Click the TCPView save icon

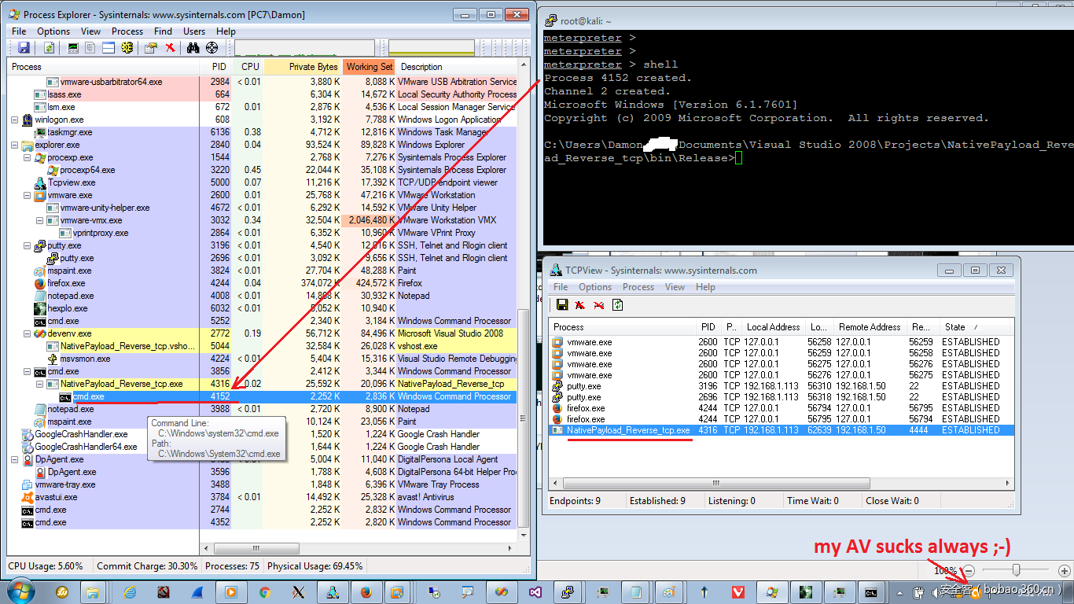pos(562,305)
